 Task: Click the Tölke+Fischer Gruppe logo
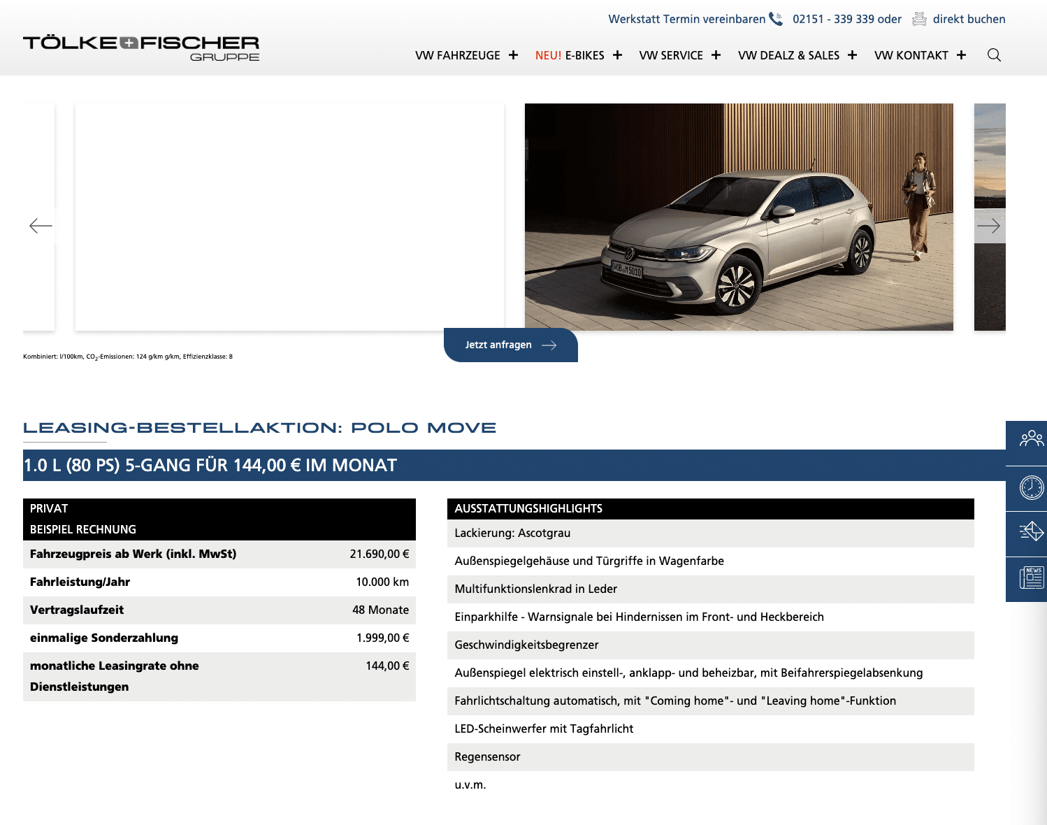click(x=141, y=48)
